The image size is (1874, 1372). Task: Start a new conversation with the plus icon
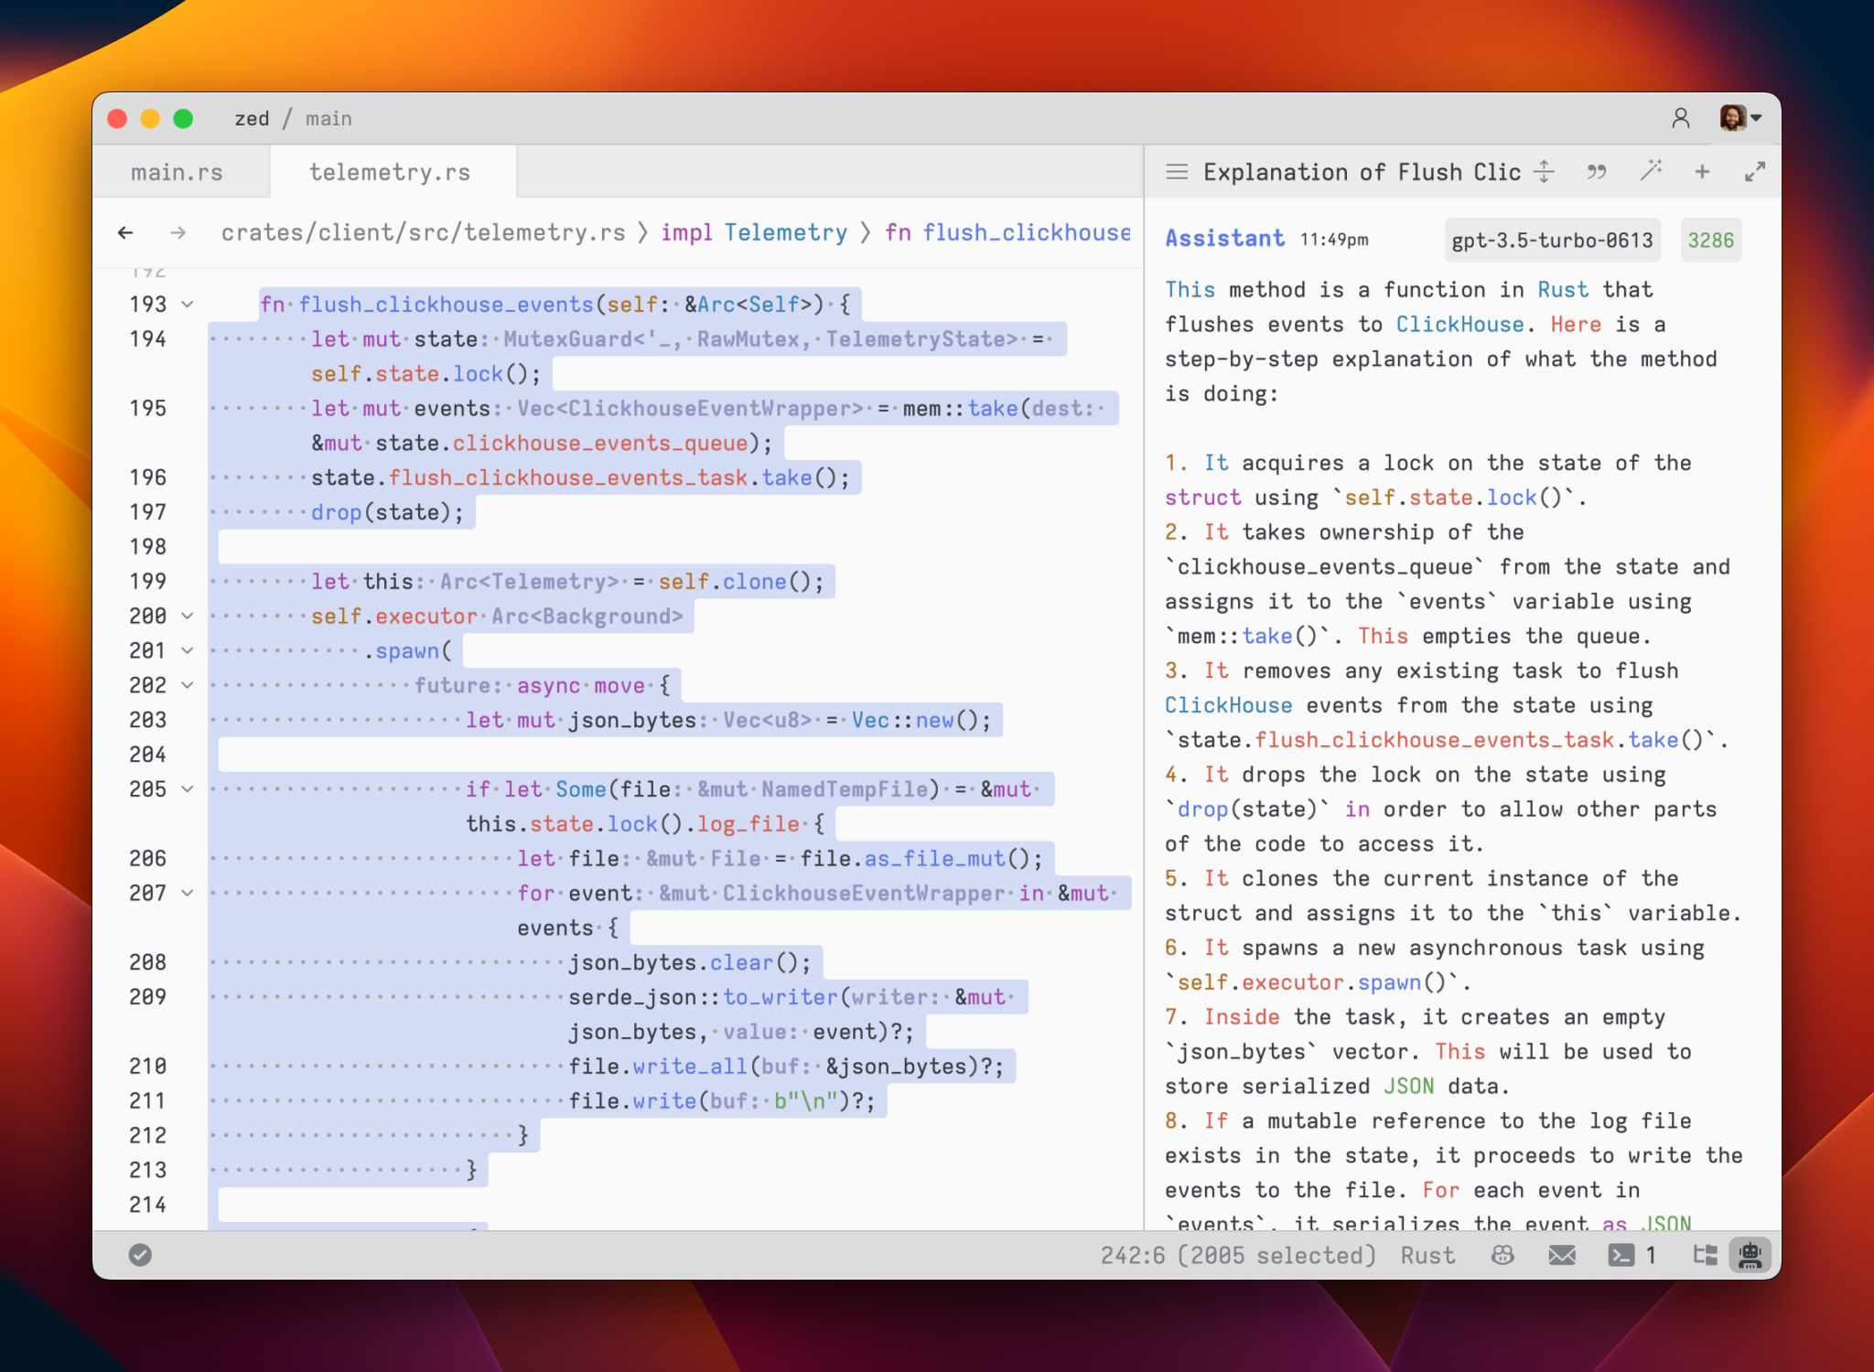coord(1702,171)
